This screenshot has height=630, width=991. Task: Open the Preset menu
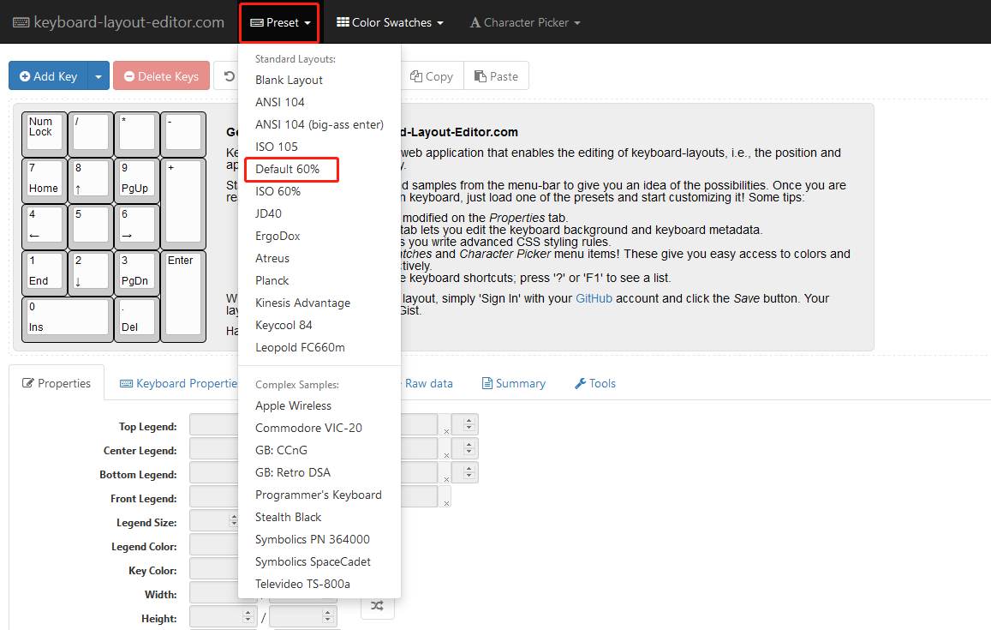tap(280, 23)
